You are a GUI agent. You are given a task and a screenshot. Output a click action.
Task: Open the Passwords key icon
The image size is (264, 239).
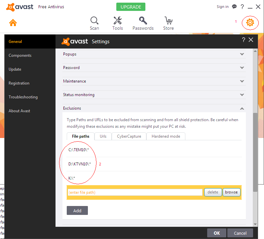[x=143, y=20]
